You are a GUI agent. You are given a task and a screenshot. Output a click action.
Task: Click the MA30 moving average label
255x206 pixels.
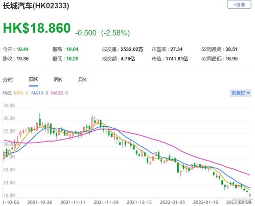[59, 93]
